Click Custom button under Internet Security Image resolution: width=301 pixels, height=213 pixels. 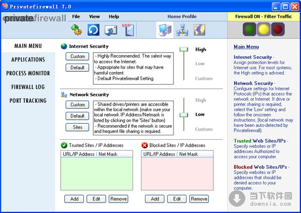pyautogui.click(x=77, y=57)
